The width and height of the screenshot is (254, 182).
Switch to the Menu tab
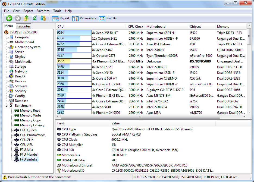tap(9, 26)
